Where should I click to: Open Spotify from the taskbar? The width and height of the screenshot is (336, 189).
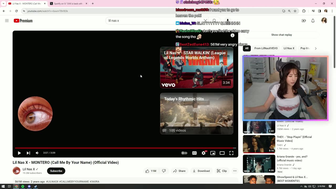23,186
